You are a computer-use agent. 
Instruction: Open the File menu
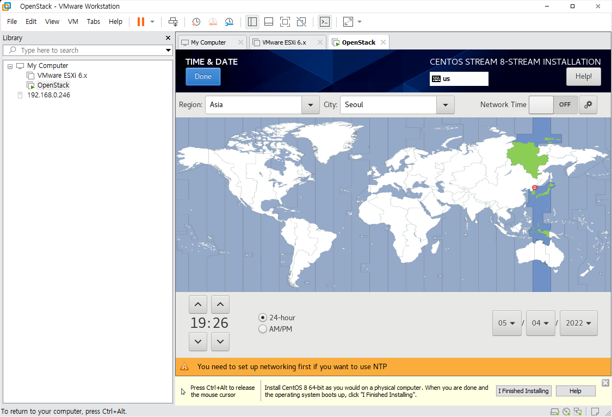point(12,21)
